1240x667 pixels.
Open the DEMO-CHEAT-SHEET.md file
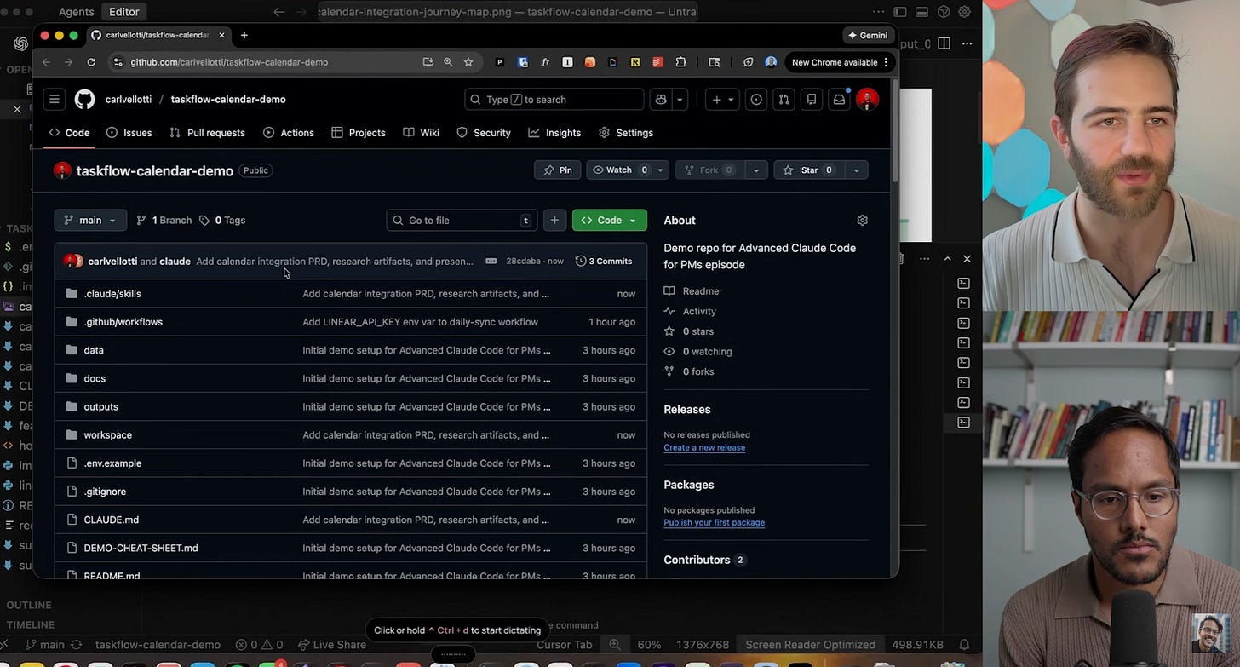click(141, 548)
